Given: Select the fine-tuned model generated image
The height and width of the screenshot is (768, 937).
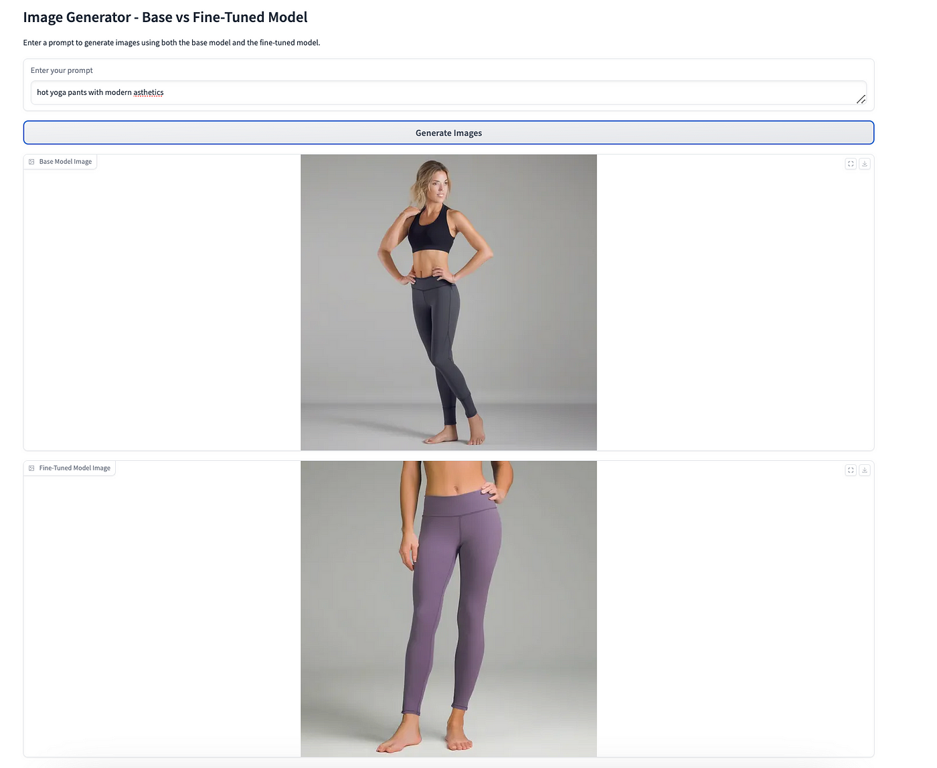Looking at the screenshot, I should click(448, 609).
